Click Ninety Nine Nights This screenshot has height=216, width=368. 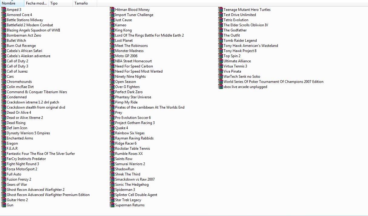click(x=130, y=77)
